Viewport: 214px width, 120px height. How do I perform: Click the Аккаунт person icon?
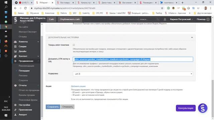pos(15,115)
